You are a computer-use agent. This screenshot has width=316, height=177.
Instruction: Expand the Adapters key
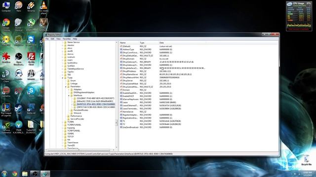click(x=69, y=89)
